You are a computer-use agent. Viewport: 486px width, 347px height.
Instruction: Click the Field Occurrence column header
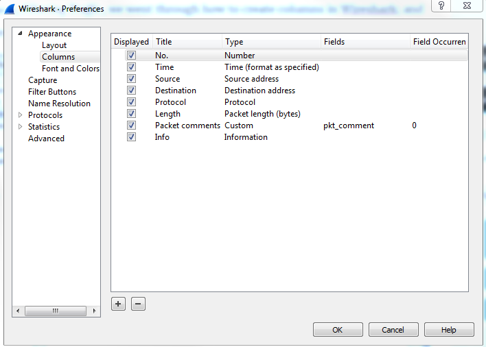coord(439,41)
